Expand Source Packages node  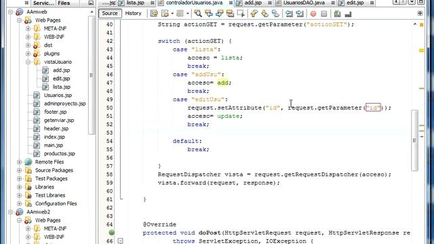click(20, 170)
